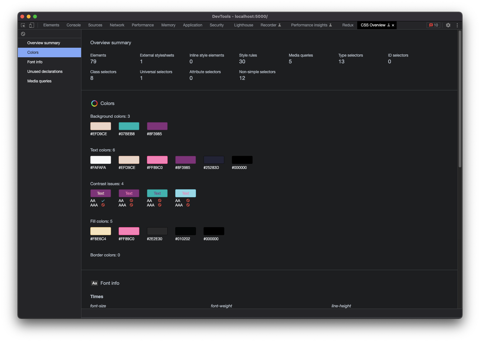
Task: Switch to the Lighthouse panel
Action: pyautogui.click(x=243, y=25)
